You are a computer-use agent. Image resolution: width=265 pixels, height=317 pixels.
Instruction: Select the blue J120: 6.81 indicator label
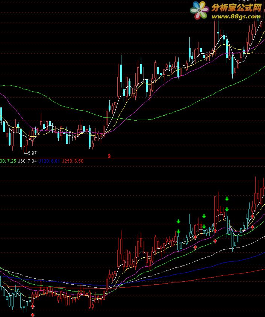(x=49, y=161)
